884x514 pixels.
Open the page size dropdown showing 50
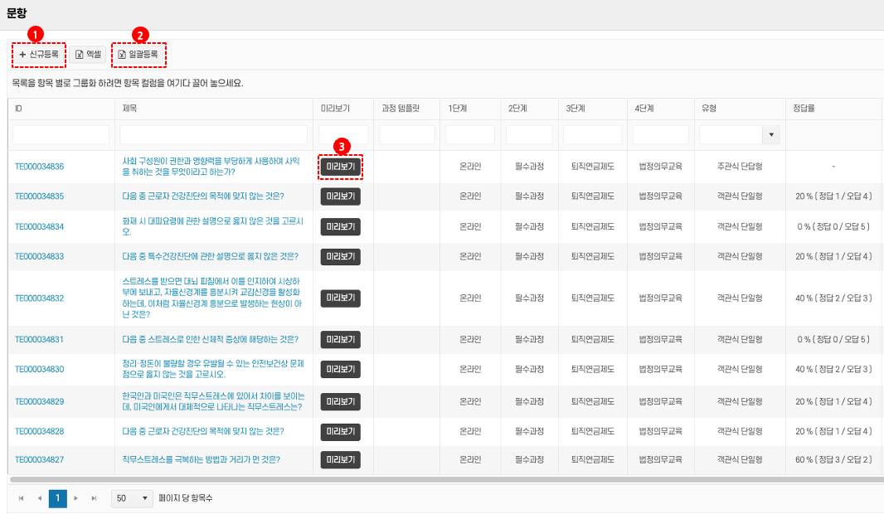[x=133, y=498]
